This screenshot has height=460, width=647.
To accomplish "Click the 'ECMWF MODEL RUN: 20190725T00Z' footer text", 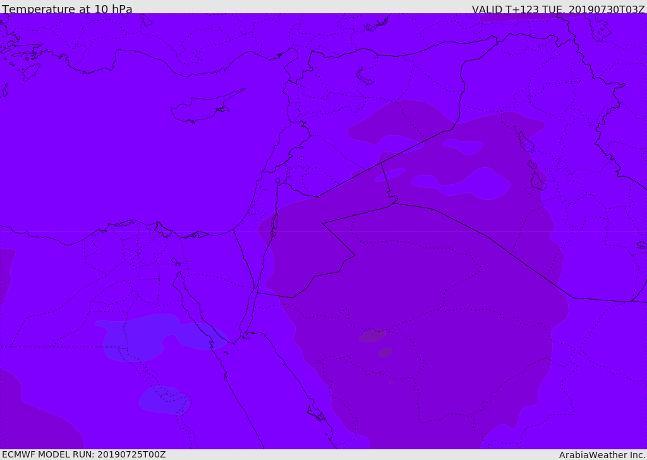I will pyautogui.click(x=84, y=455).
